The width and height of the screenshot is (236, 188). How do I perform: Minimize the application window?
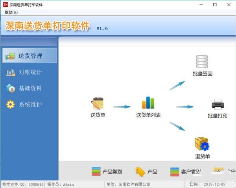(201, 5)
